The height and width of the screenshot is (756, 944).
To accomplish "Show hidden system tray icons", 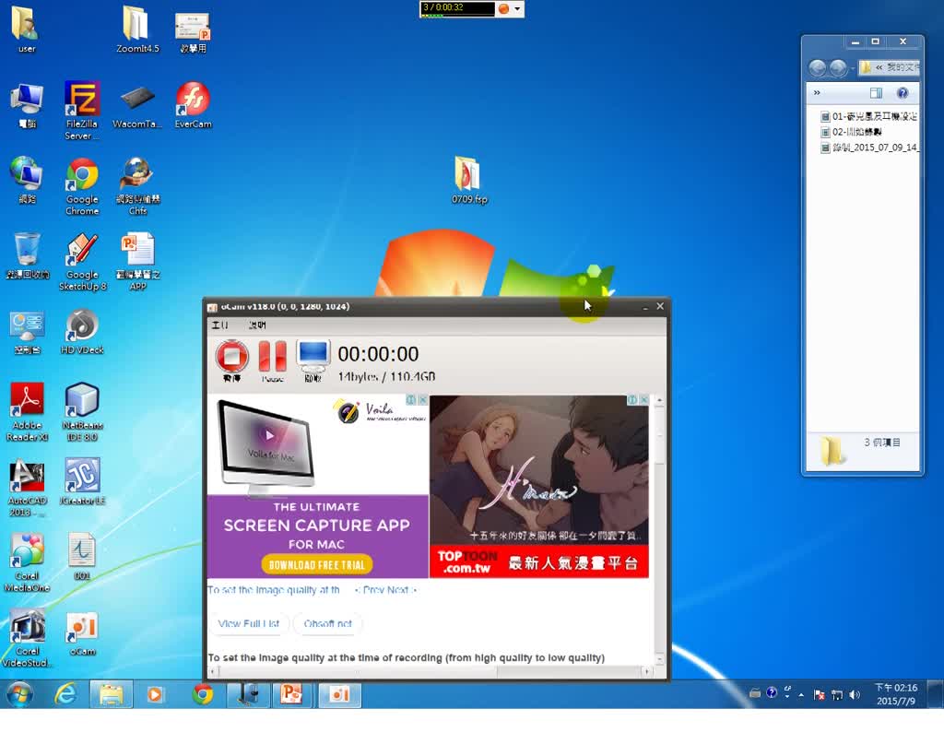I will (x=801, y=695).
